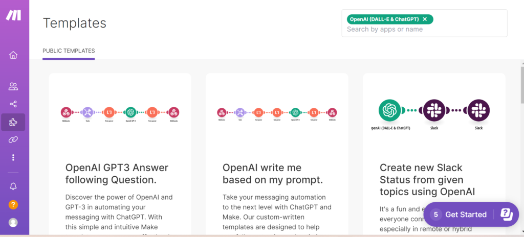Screen dimensions: 524x237
Task: Click the Tools module in the write me card
Action: (240, 112)
